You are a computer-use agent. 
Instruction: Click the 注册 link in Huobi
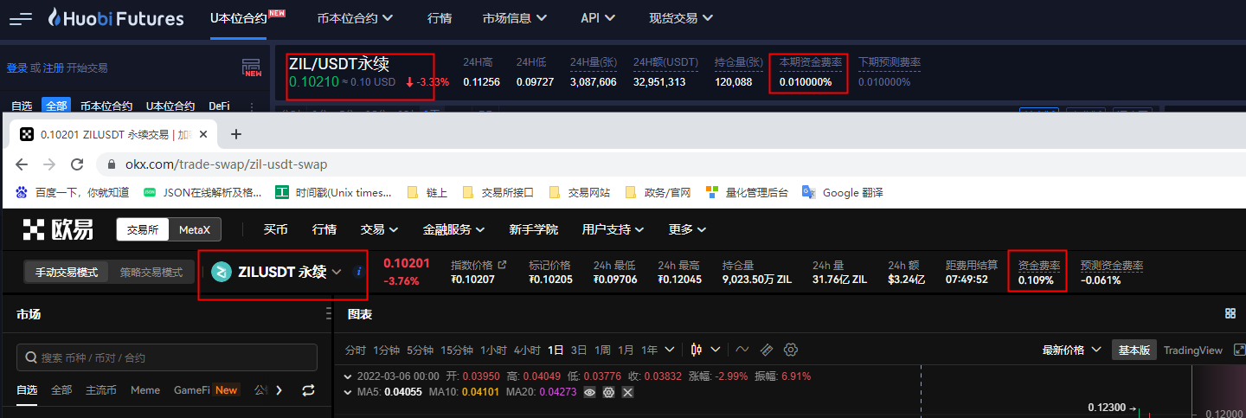(x=53, y=68)
